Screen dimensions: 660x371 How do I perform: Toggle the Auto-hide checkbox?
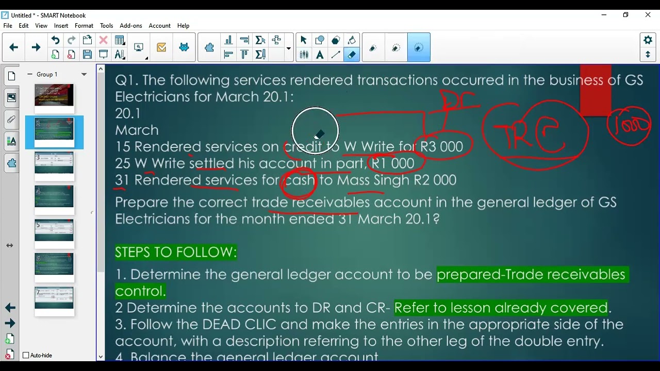pos(26,356)
